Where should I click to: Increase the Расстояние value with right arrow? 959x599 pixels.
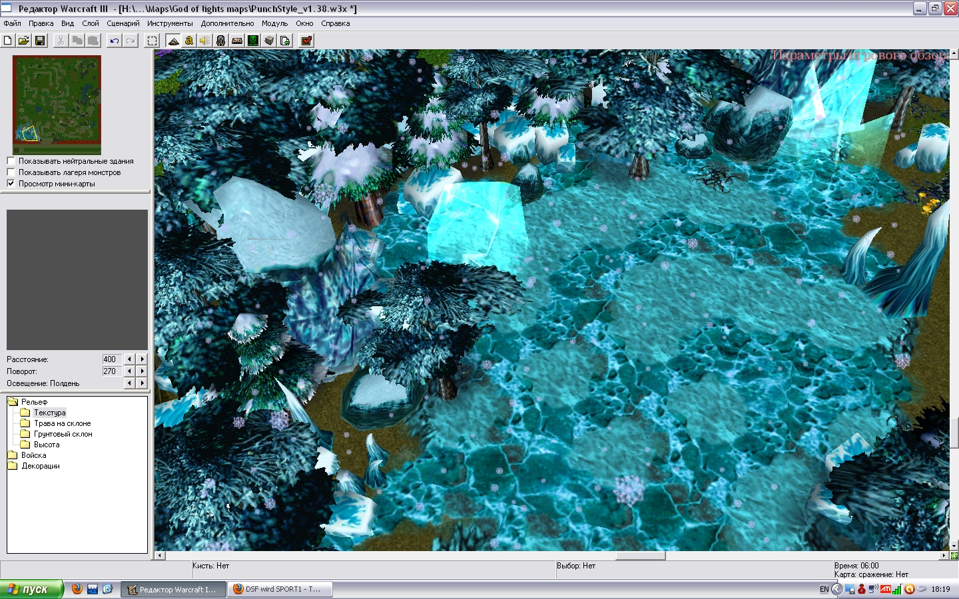pyautogui.click(x=142, y=359)
